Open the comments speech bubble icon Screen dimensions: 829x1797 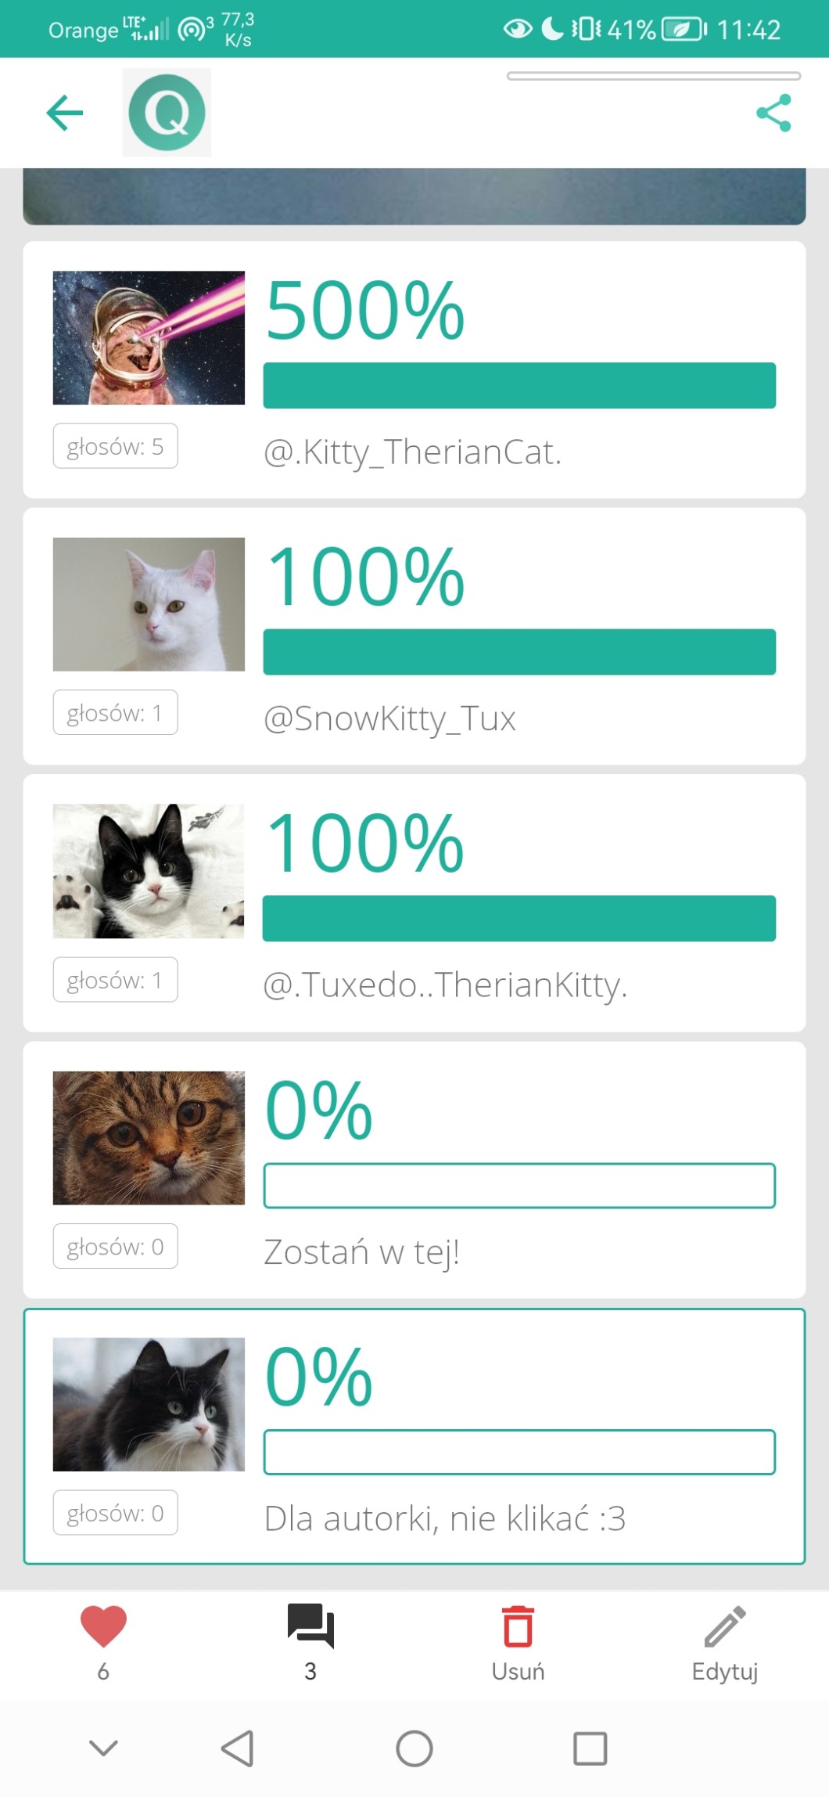pos(310,1626)
